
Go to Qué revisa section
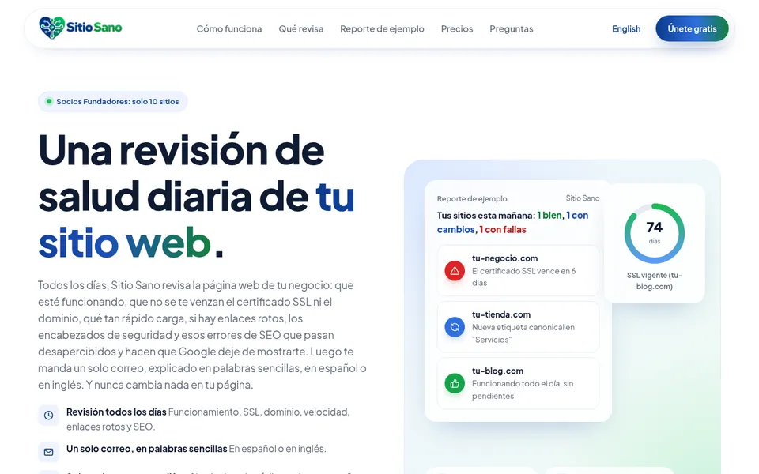300,29
